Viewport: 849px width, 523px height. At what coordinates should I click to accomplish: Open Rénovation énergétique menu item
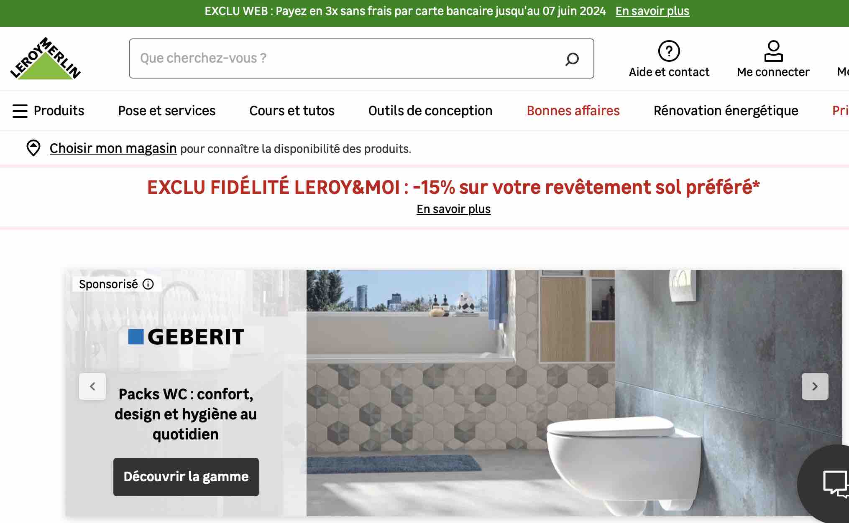(x=726, y=111)
